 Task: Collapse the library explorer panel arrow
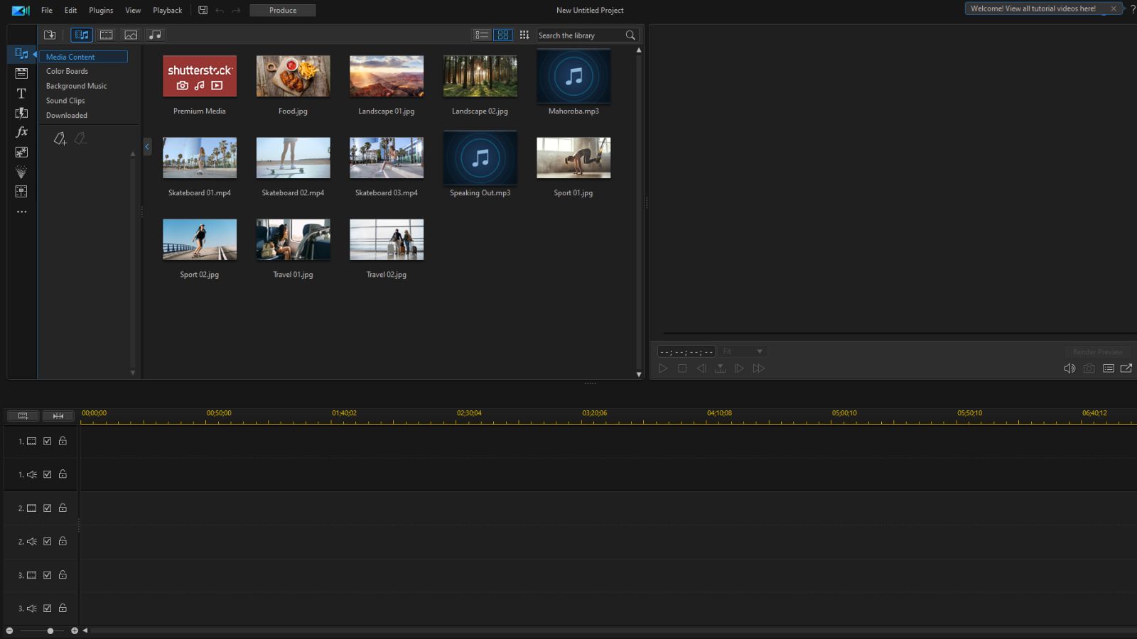point(147,147)
